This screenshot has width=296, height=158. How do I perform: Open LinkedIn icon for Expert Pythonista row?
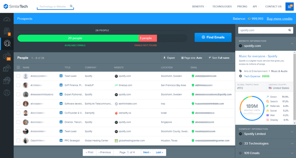[x=61, y=94]
